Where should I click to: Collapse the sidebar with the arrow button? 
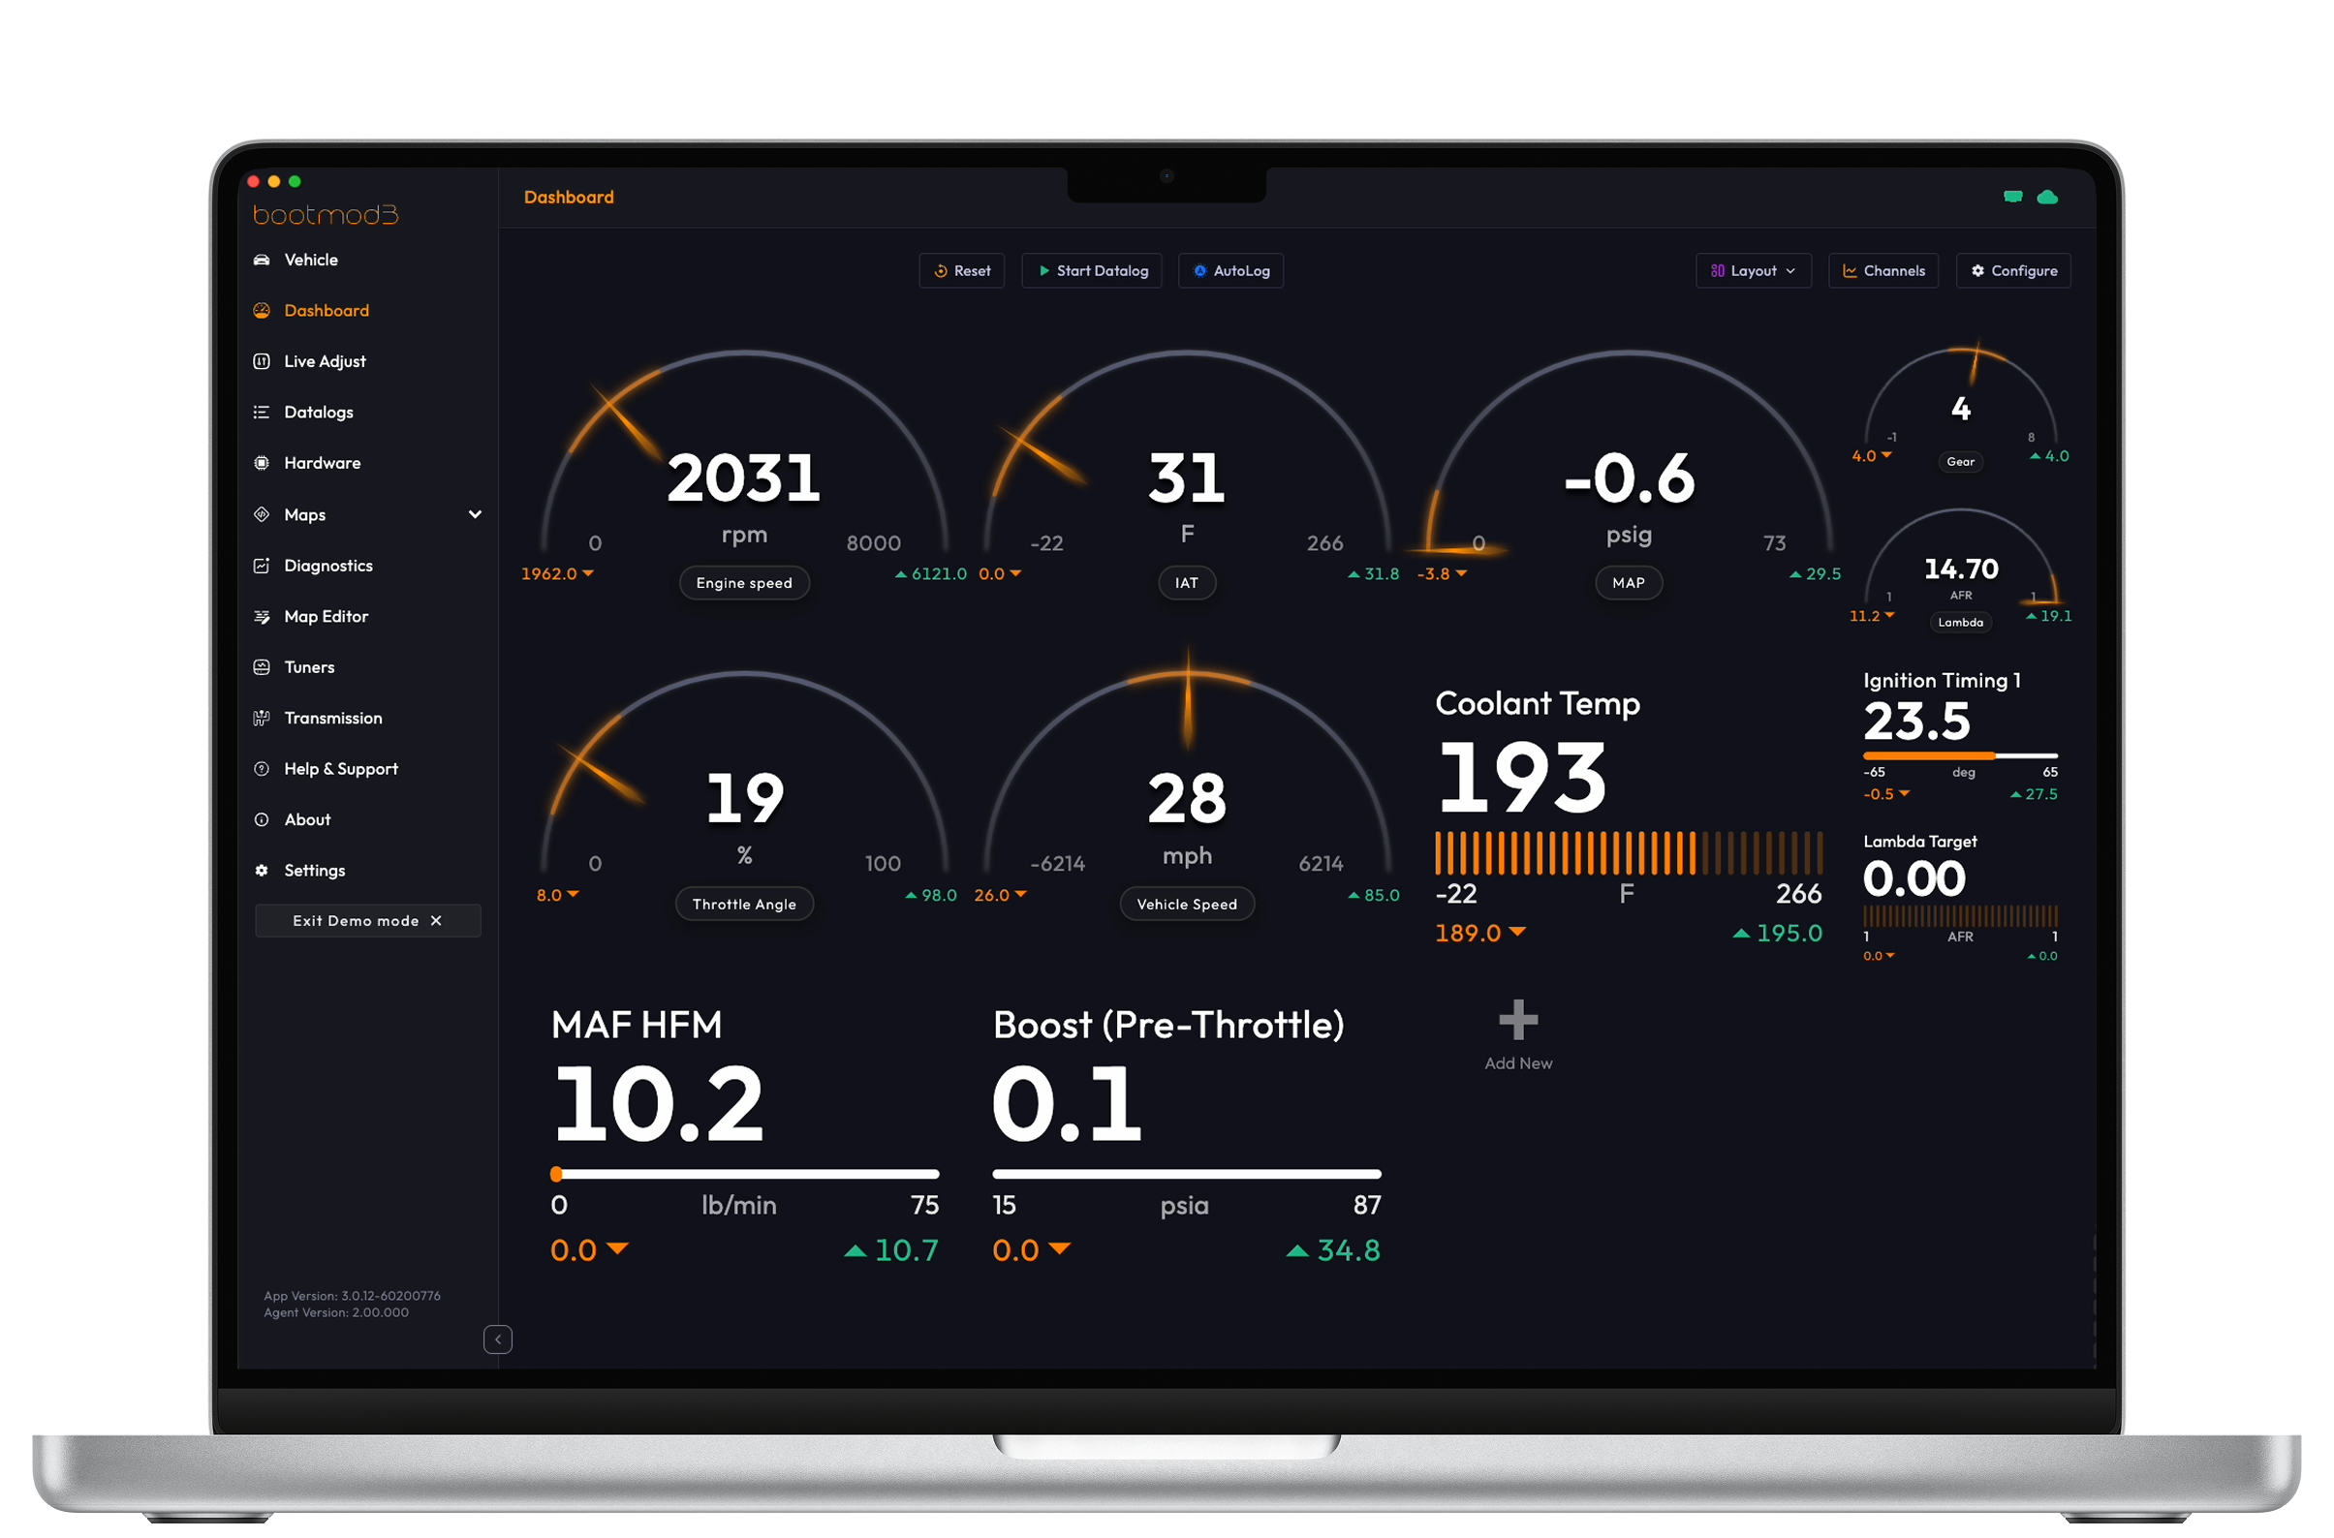coord(498,1340)
